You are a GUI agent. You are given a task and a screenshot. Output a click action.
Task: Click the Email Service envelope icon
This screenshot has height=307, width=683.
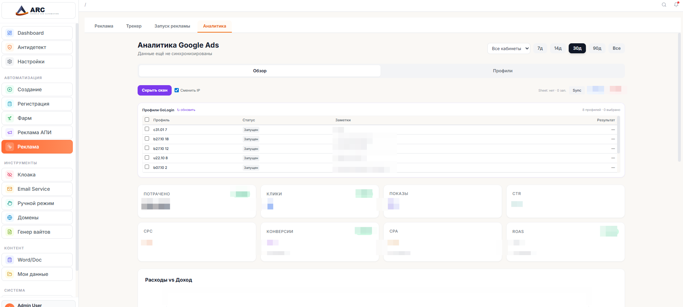pyautogui.click(x=10, y=189)
